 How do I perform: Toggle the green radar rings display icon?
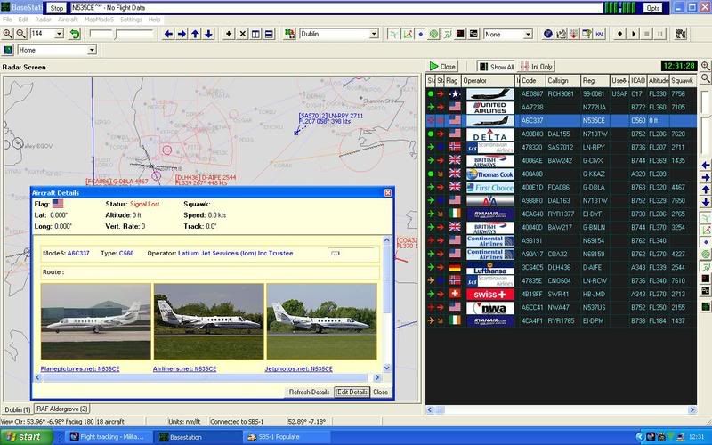[433, 34]
